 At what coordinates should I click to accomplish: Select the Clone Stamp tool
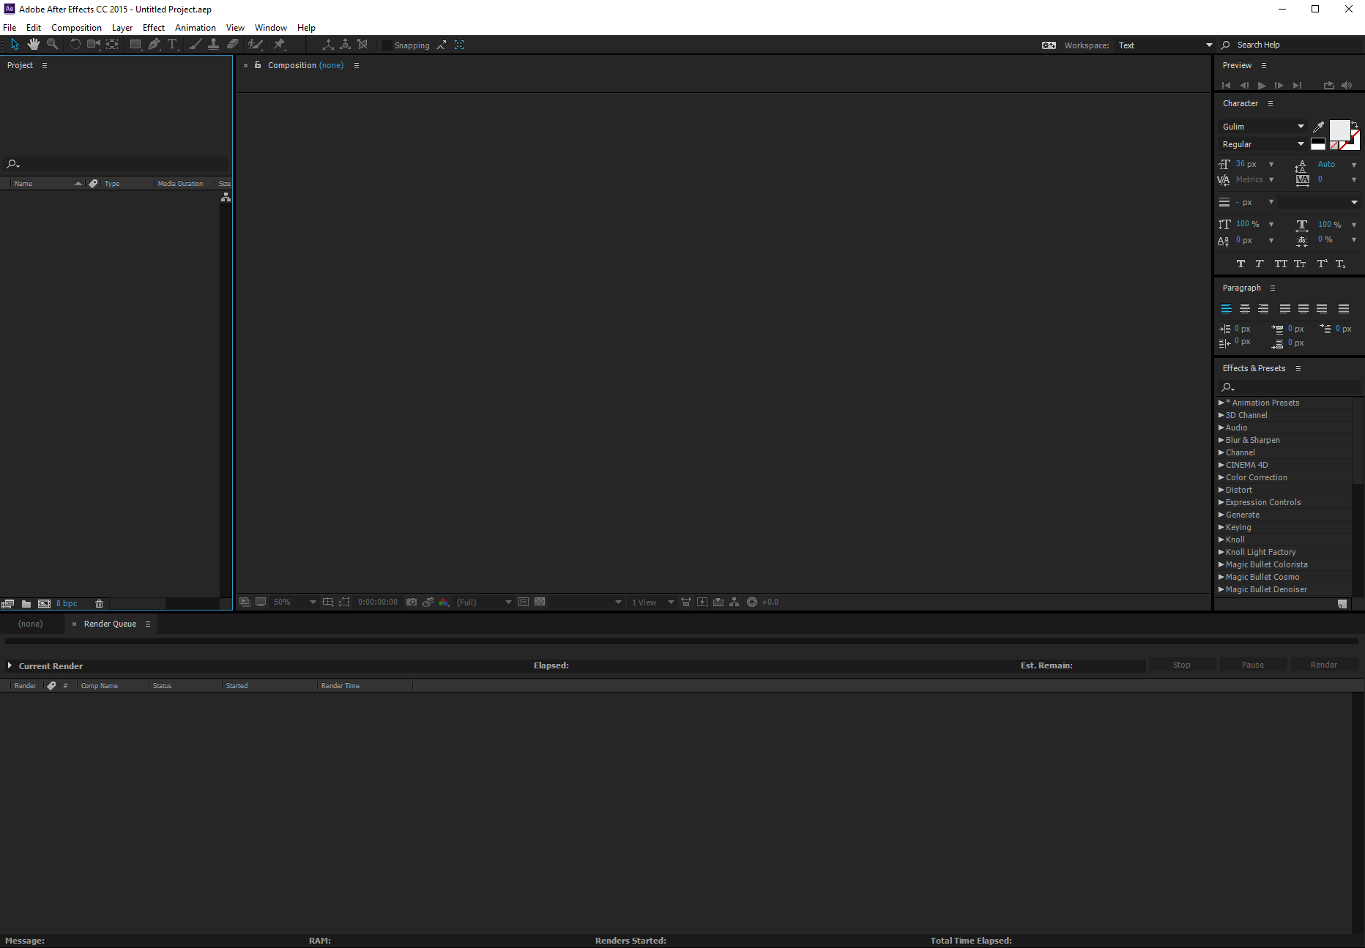[213, 45]
